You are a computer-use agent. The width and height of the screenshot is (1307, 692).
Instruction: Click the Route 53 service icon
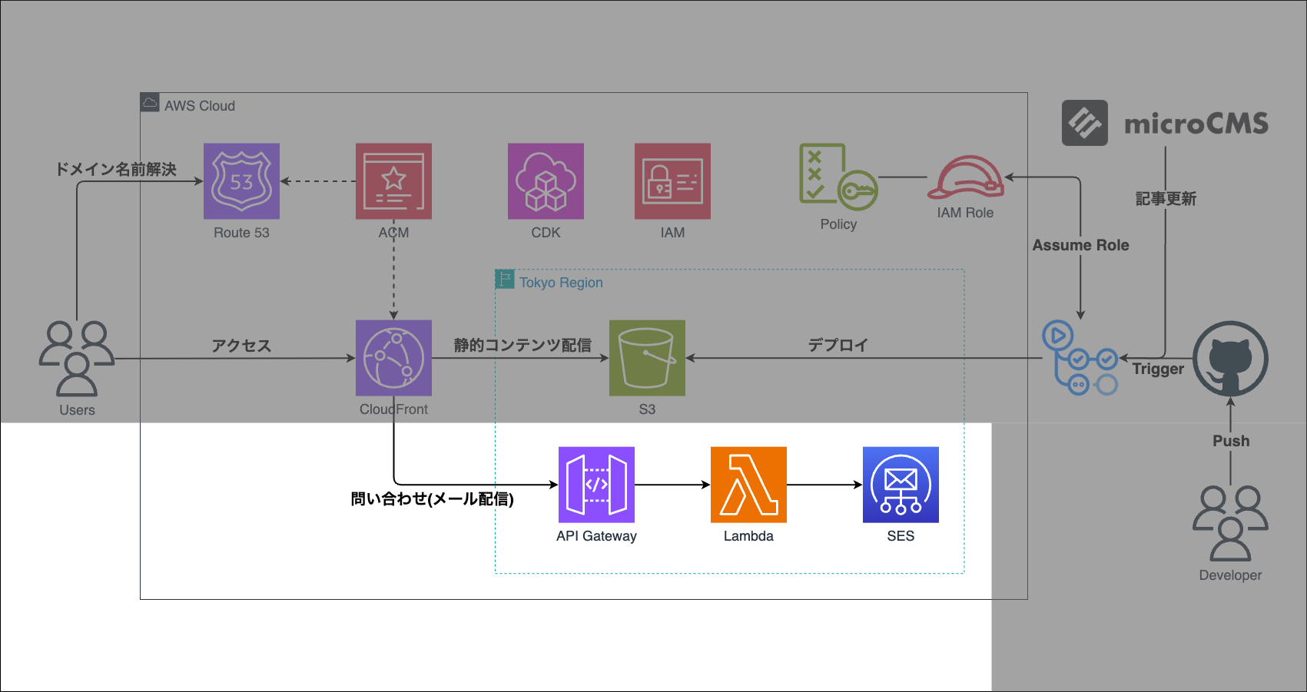point(241,181)
